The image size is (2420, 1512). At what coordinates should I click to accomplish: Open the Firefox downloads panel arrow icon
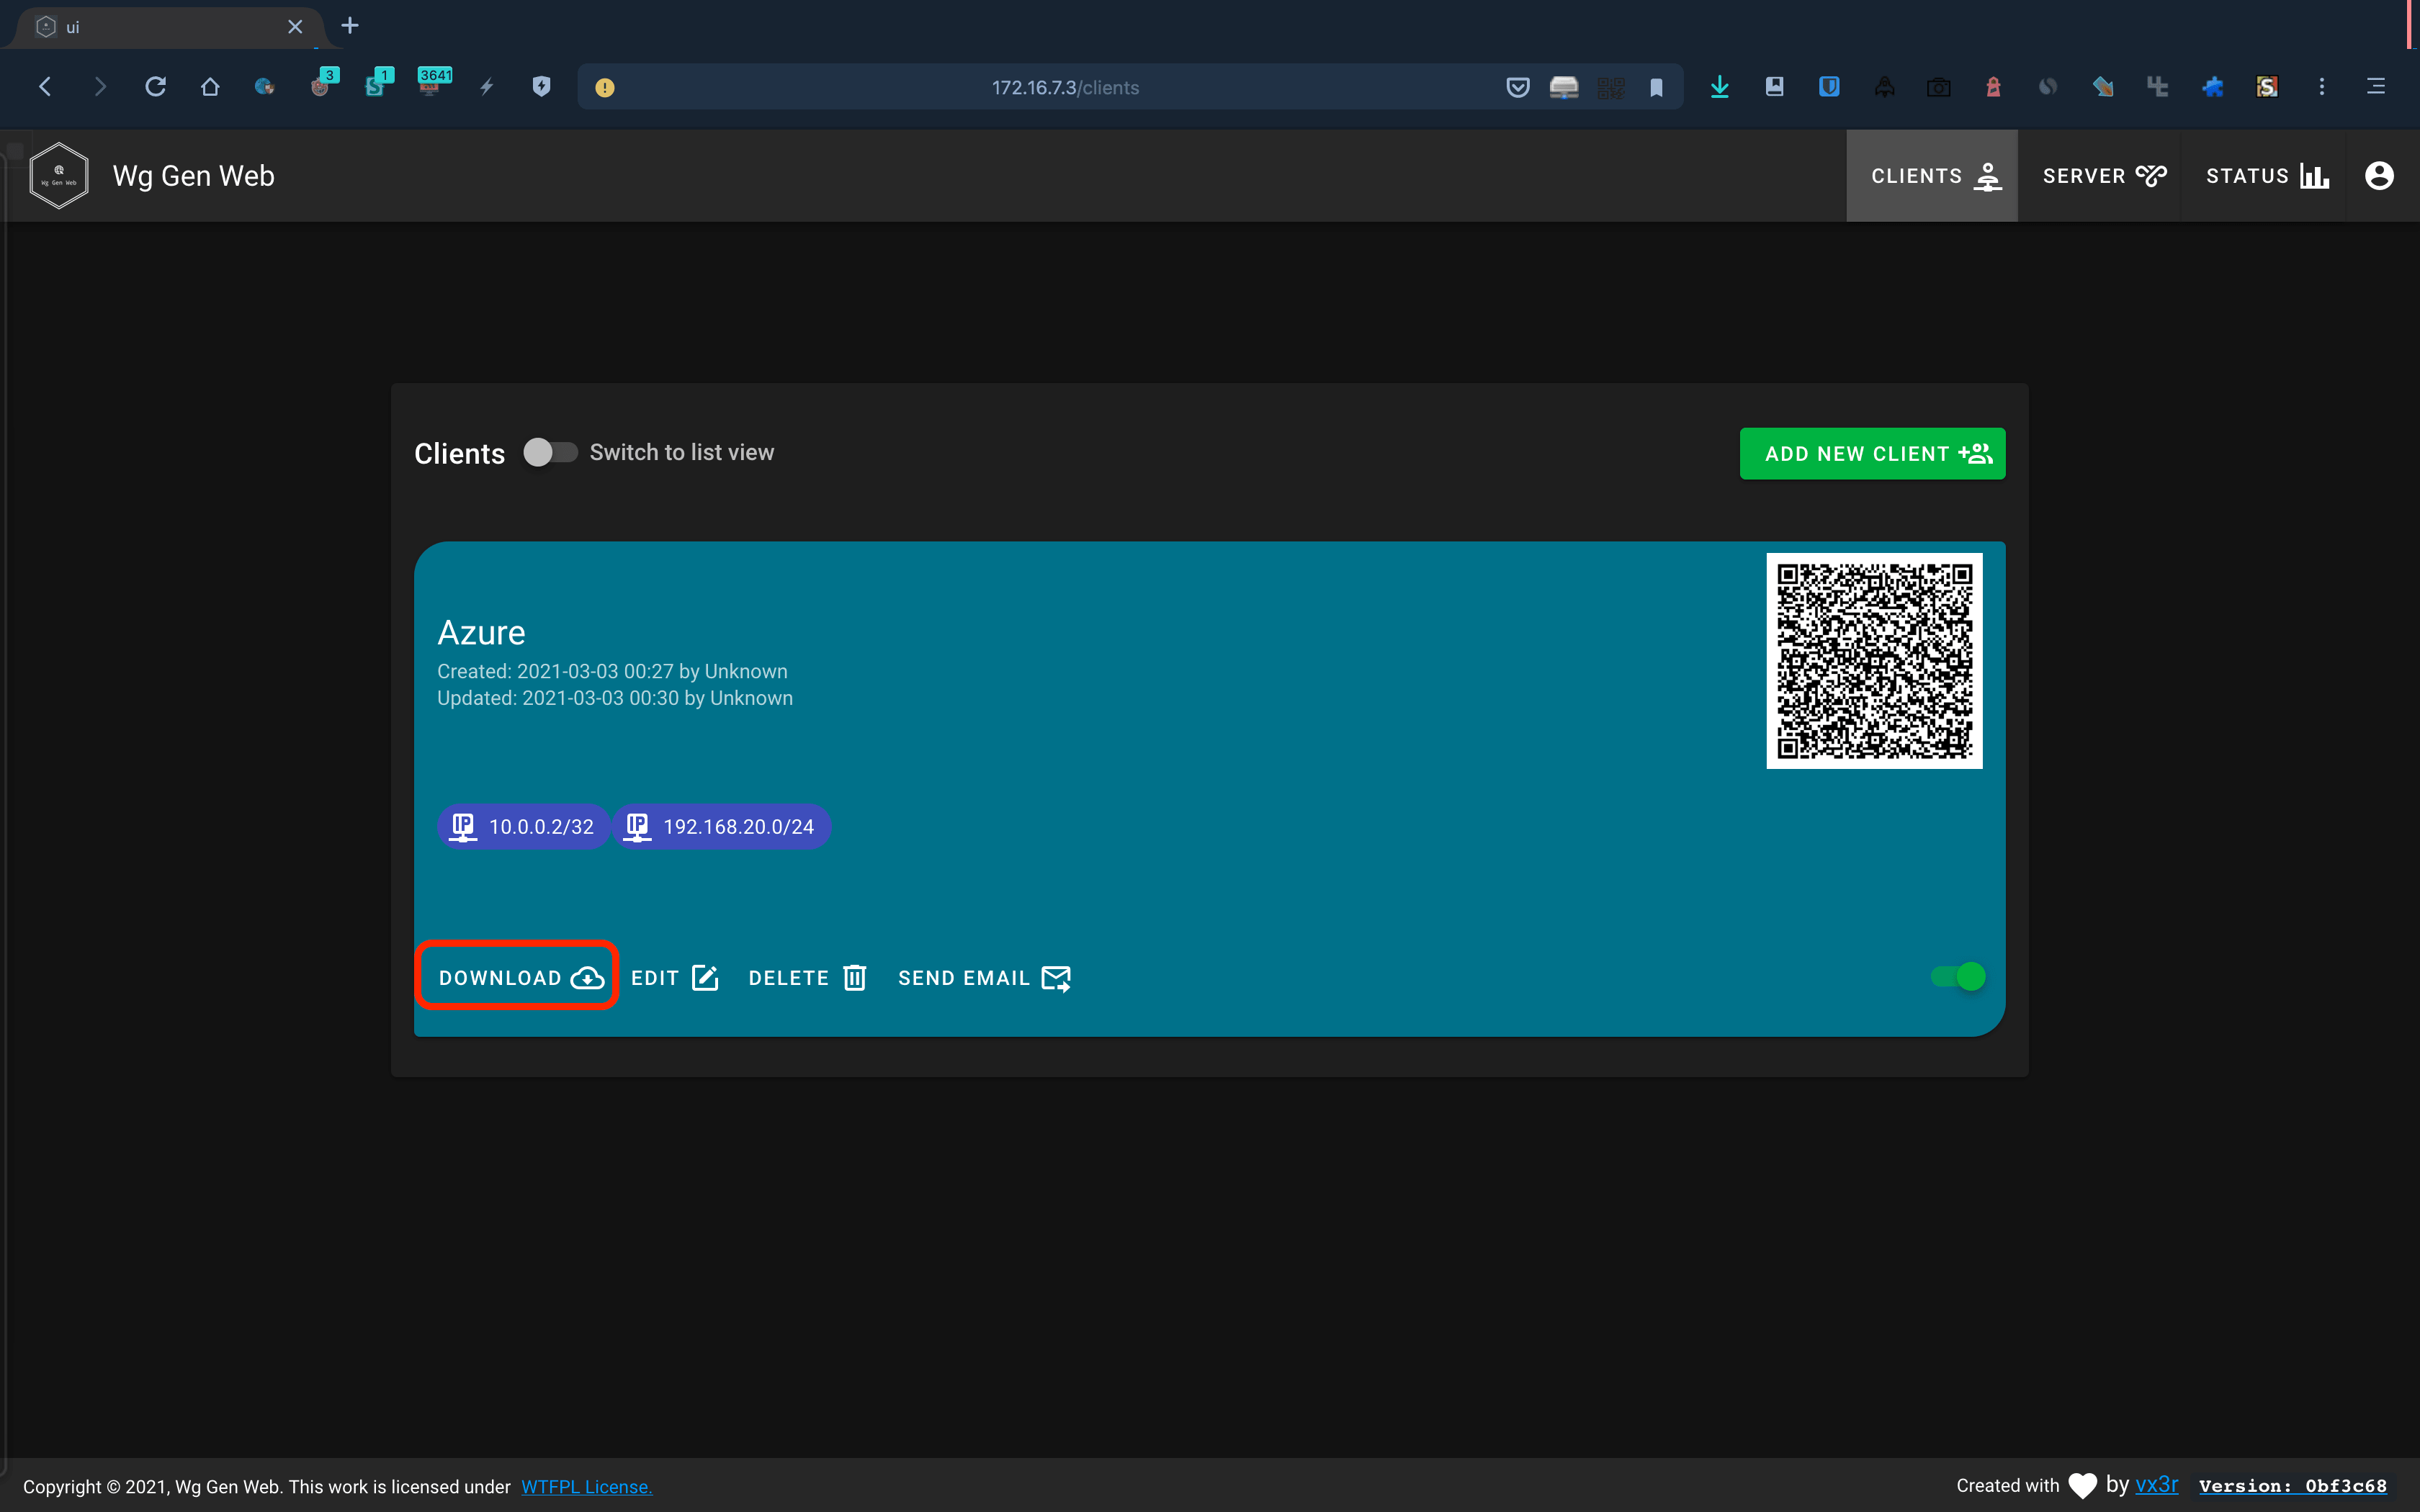click(1719, 87)
